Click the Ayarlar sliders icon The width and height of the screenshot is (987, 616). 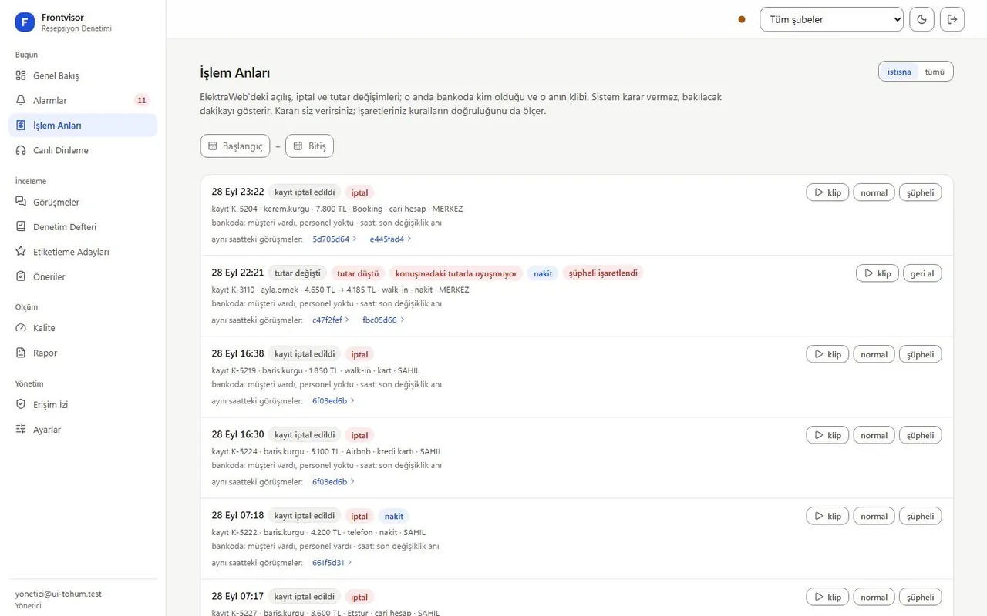[21, 430]
